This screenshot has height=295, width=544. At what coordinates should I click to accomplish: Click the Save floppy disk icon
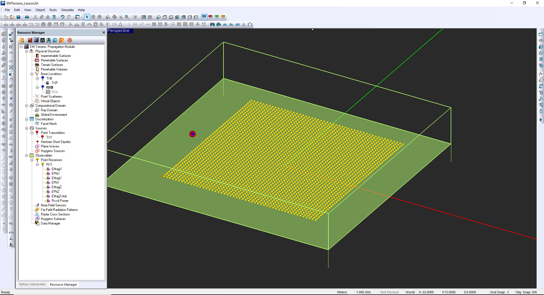(x=18, y=17)
